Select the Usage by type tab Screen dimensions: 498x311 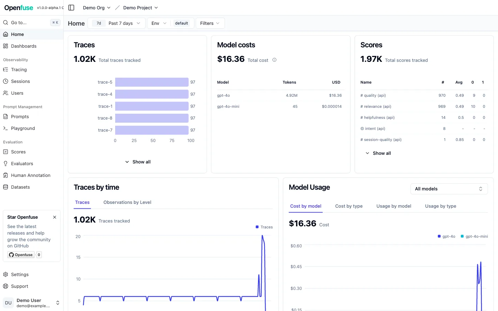click(x=441, y=206)
